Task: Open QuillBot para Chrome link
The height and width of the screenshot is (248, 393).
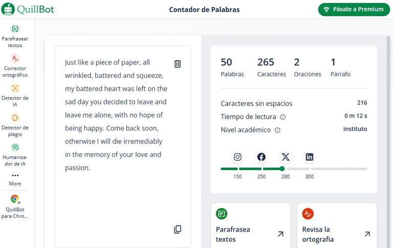Action: click(x=15, y=207)
